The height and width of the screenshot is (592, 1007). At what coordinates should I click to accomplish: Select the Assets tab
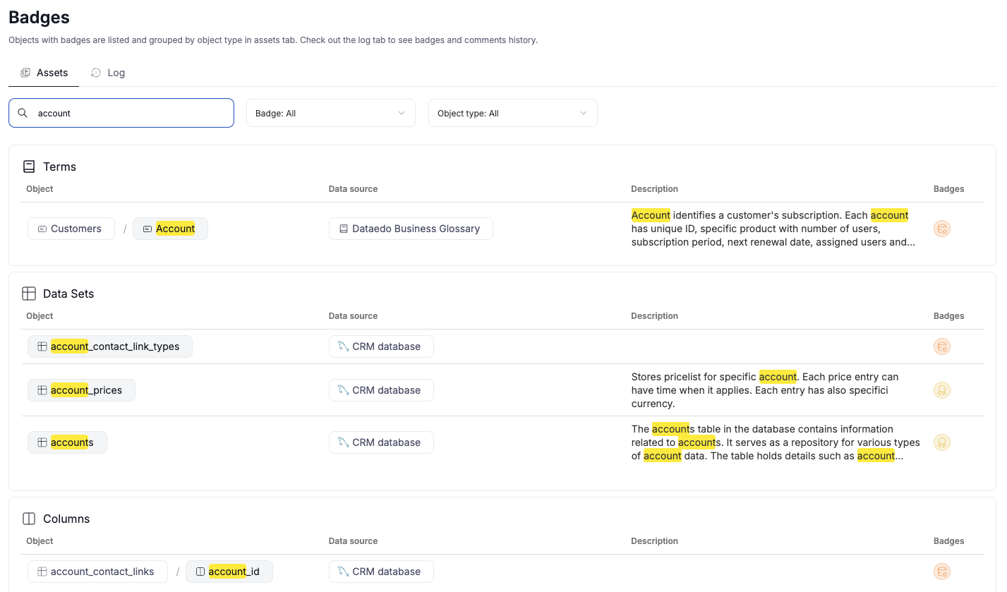coord(44,73)
